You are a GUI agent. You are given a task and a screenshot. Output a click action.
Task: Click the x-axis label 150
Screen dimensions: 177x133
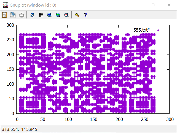click(x=93, y=119)
